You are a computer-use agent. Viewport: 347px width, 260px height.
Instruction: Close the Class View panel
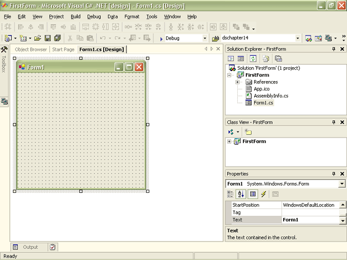pyautogui.click(x=342, y=122)
